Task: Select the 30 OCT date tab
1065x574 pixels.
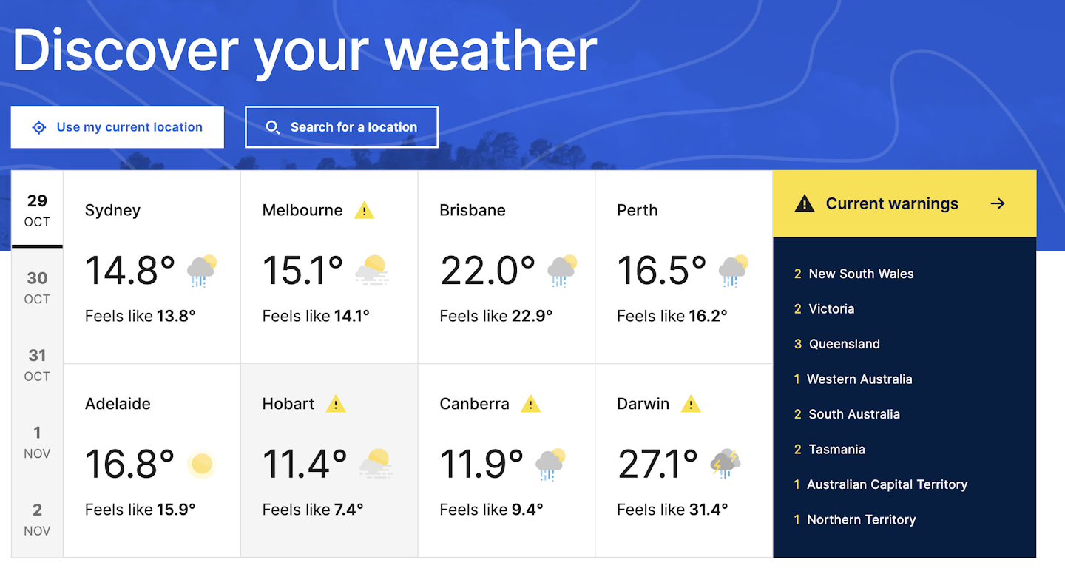Action: pos(36,288)
